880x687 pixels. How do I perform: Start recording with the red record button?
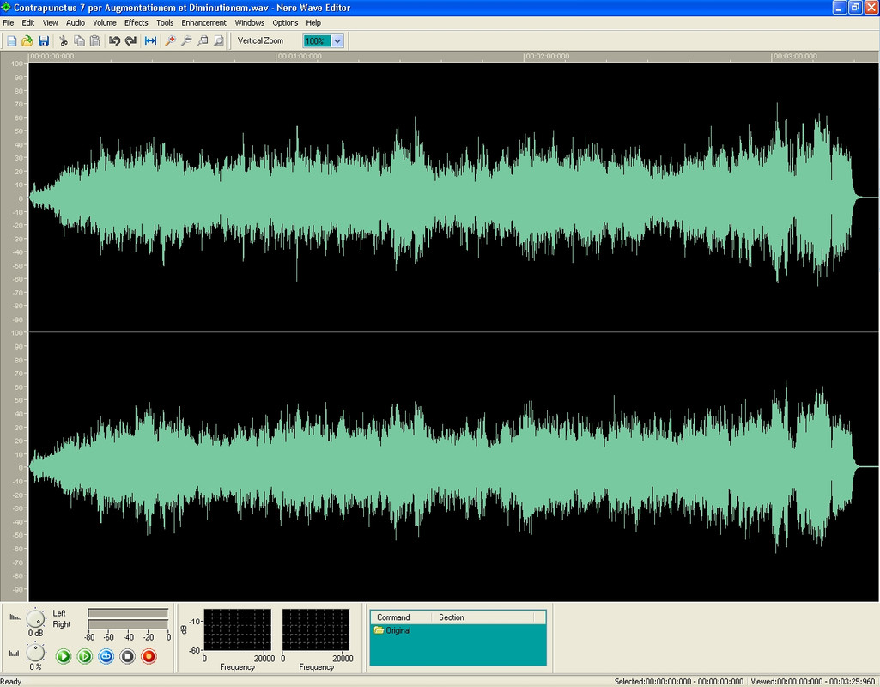pyautogui.click(x=149, y=656)
